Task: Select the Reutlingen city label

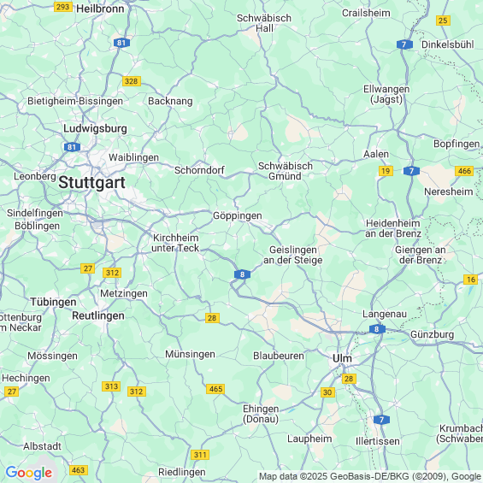Action: pyautogui.click(x=98, y=315)
